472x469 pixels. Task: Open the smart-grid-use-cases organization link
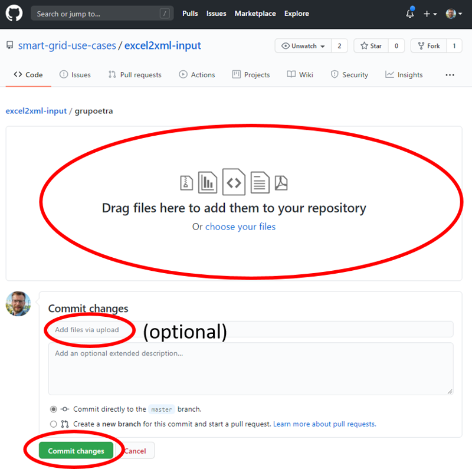tap(67, 45)
